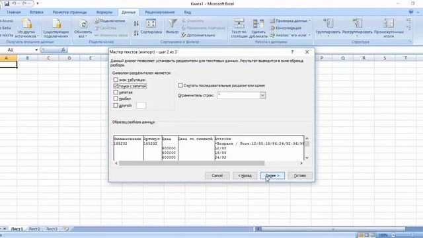Click the preview scroll down arrow
The image size is (423, 238).
(x=307, y=158)
